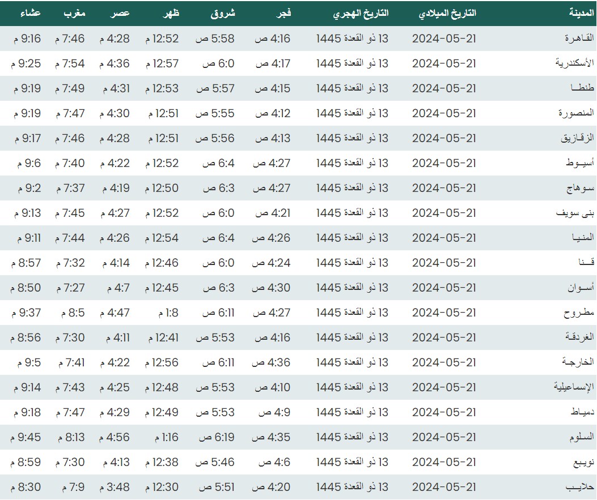Select the ظهر column header
597x500 pixels.
(x=171, y=13)
